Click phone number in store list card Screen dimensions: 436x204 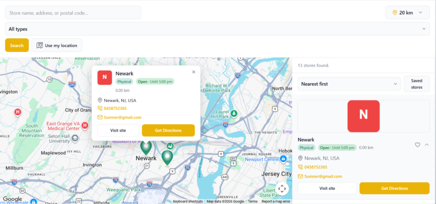(x=316, y=167)
